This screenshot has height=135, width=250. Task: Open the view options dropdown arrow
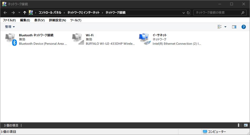(225, 27)
